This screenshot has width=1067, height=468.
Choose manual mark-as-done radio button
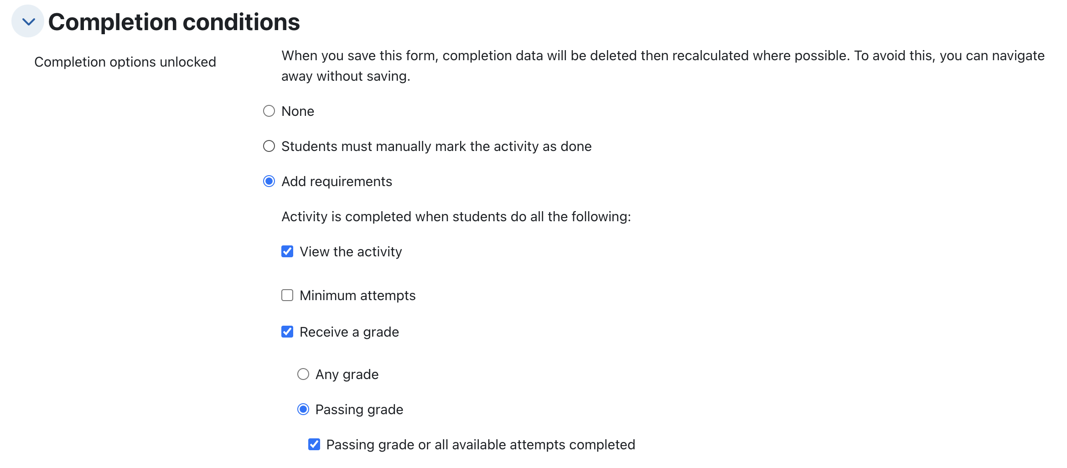pos(269,146)
